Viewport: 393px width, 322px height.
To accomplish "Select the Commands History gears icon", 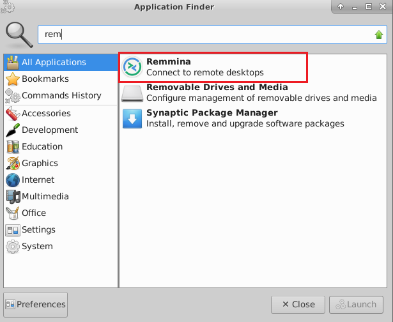I will click(13, 95).
